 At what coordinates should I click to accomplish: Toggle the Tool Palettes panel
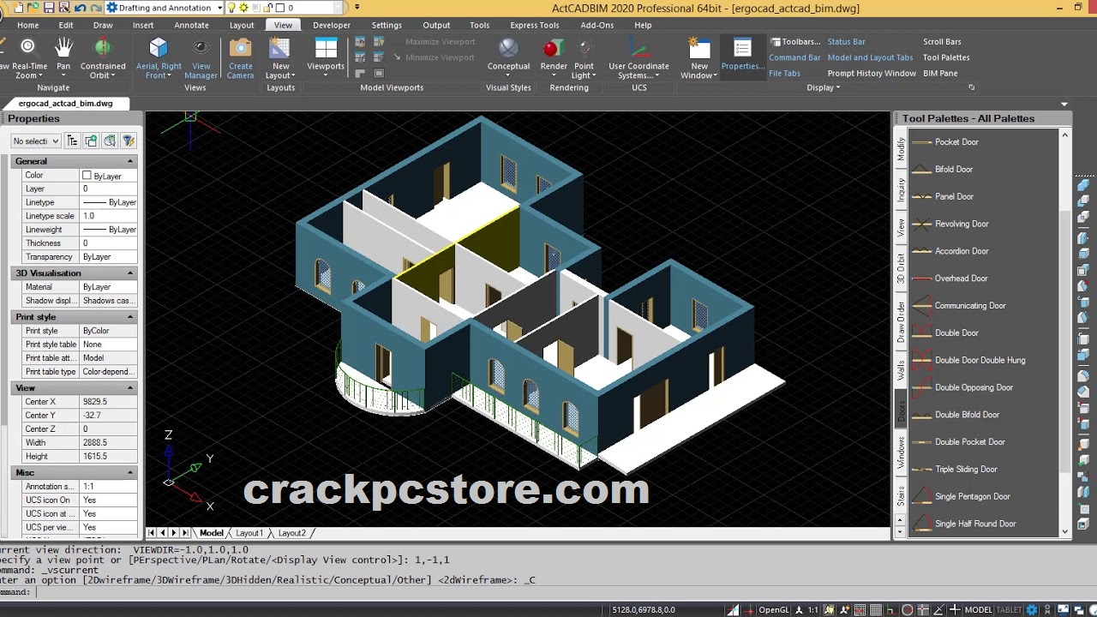(946, 57)
